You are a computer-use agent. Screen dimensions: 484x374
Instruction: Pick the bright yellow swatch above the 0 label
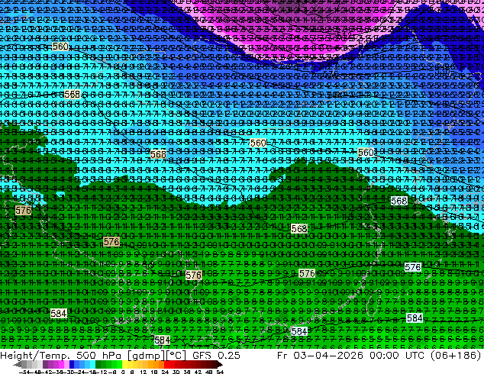tap(124, 365)
